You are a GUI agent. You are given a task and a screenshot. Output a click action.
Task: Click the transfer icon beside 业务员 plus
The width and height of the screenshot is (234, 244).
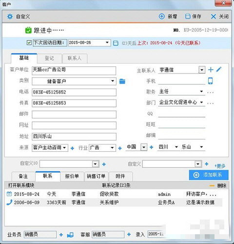click(x=70, y=235)
